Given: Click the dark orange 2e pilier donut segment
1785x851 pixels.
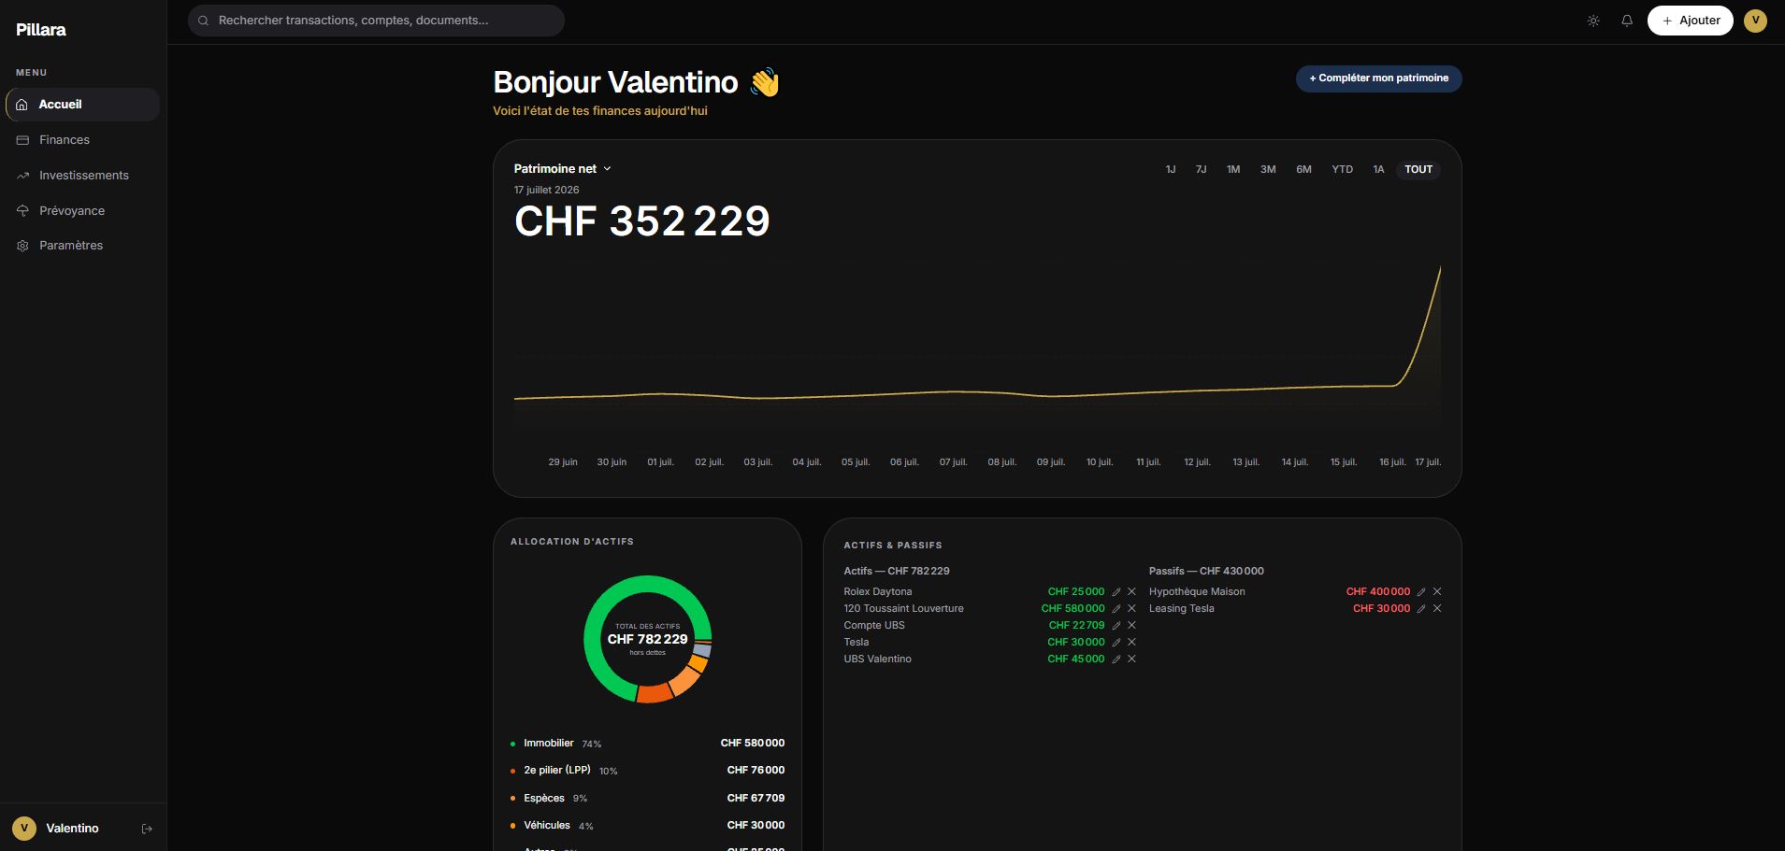Looking at the screenshot, I should pyautogui.click(x=654, y=693).
